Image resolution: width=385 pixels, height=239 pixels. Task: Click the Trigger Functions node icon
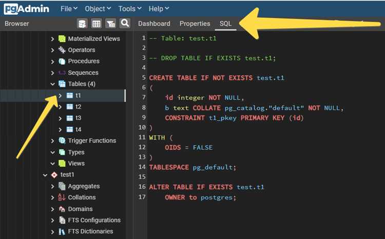(62, 141)
